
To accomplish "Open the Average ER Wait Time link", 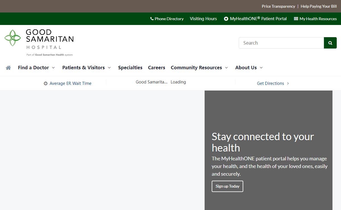I will click(x=70, y=83).
